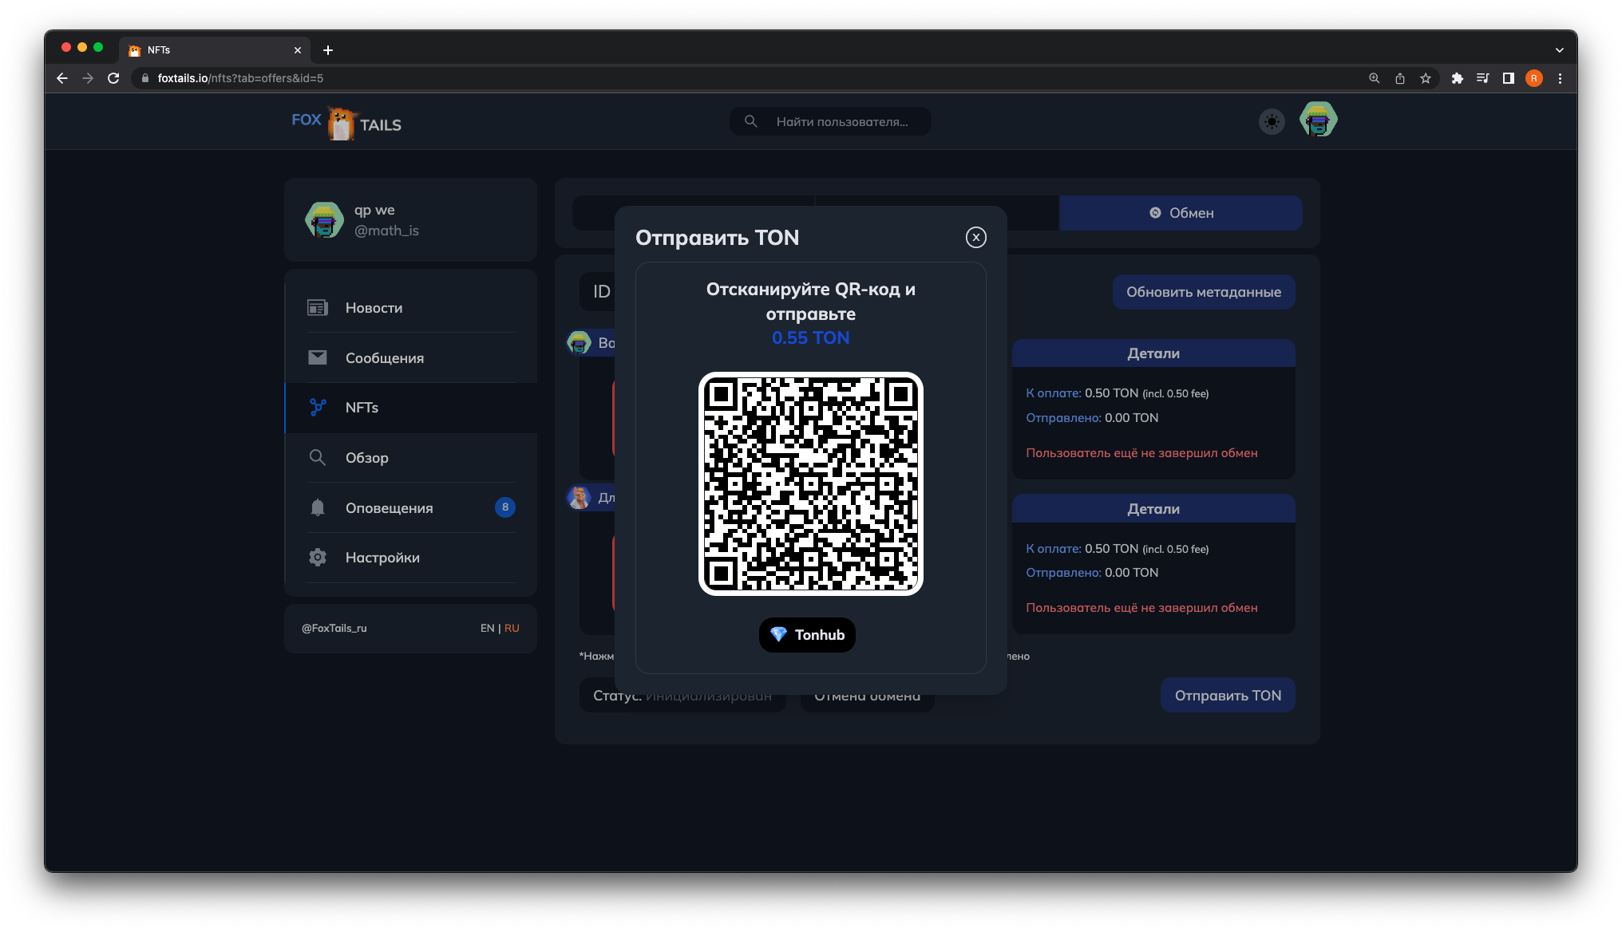Image resolution: width=1622 pixels, height=931 pixels.
Task: Open Сообщения envelope menu item
Action: click(x=384, y=358)
